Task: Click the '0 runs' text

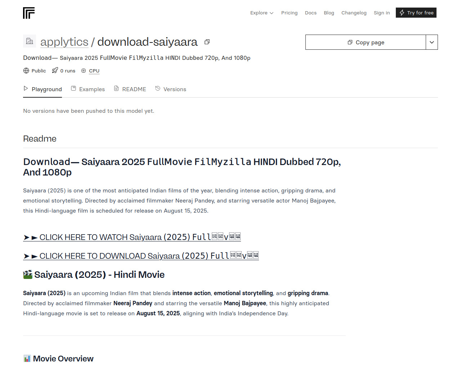Action: (x=68, y=71)
